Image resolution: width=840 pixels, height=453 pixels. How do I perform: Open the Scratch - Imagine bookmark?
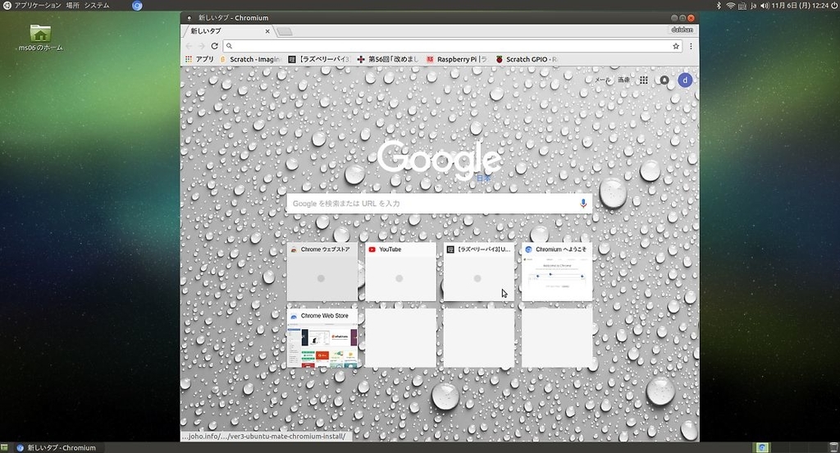tap(250, 59)
